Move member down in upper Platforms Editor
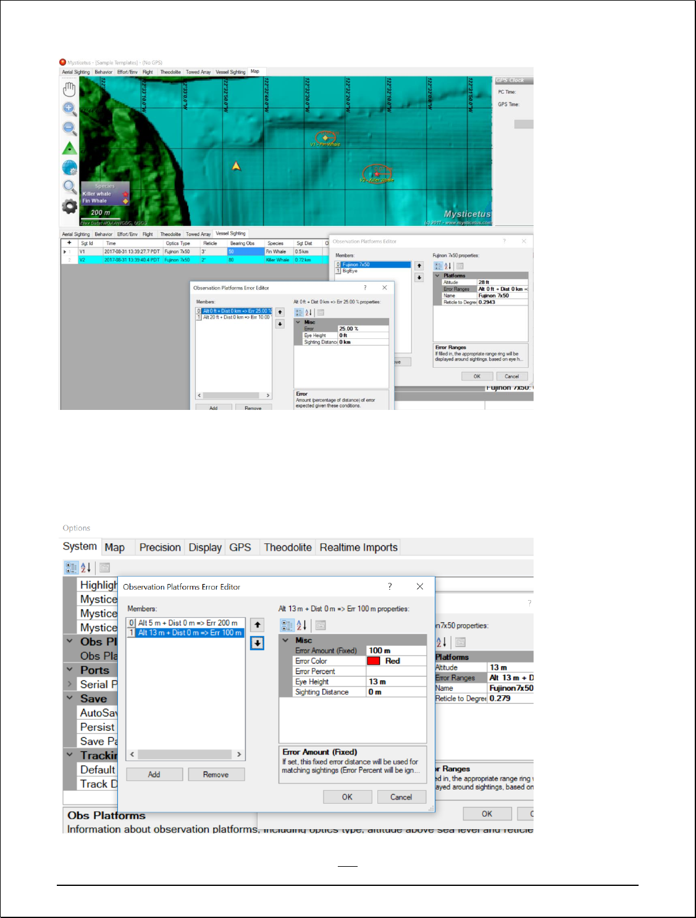 pyautogui.click(x=419, y=278)
